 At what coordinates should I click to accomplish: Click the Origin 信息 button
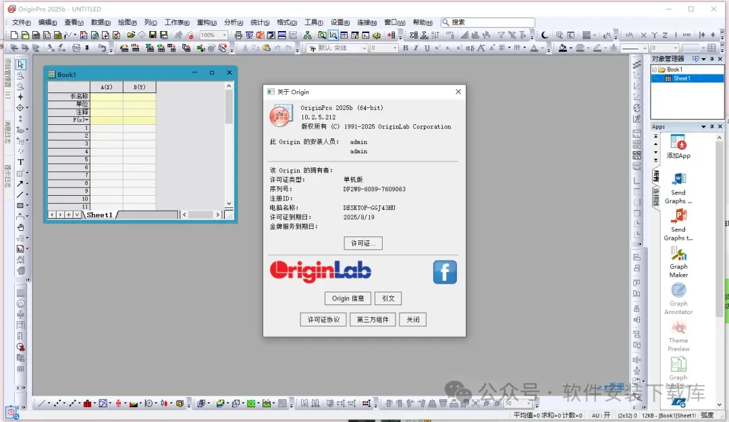coord(348,298)
